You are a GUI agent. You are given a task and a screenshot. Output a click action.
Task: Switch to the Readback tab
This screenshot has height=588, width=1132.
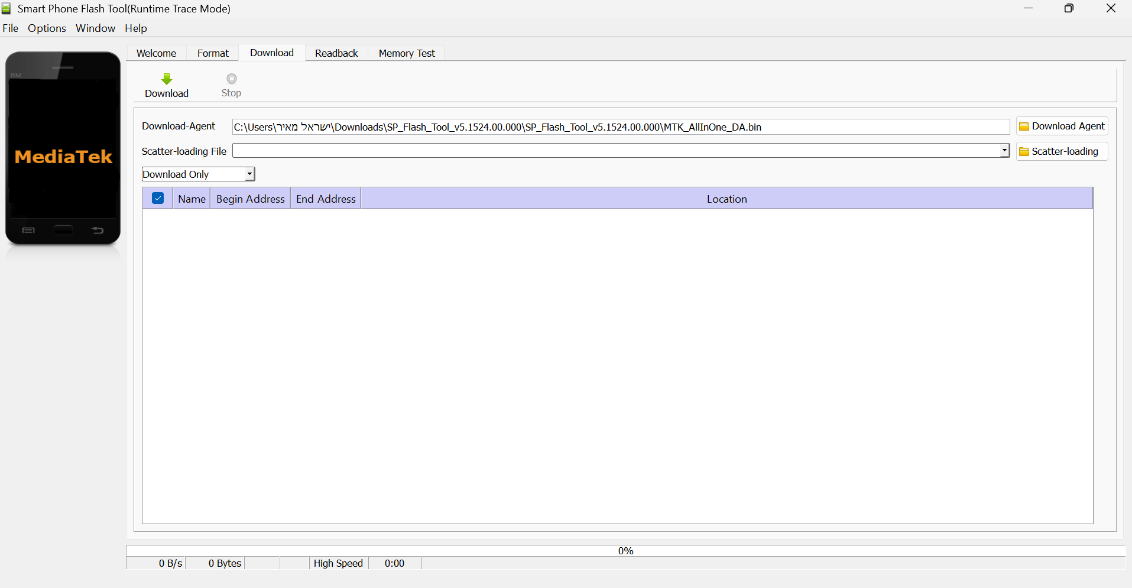pyautogui.click(x=336, y=53)
